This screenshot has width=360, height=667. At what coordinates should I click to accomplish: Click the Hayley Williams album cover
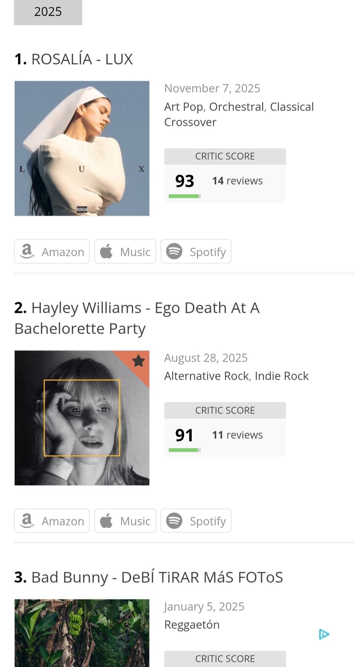pyautogui.click(x=82, y=418)
